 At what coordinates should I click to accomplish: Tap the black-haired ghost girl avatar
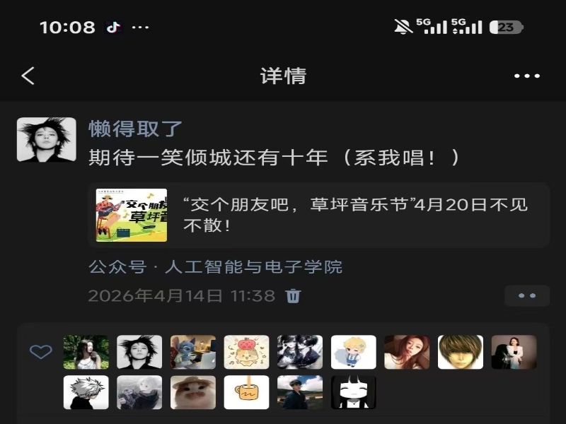(x=353, y=392)
